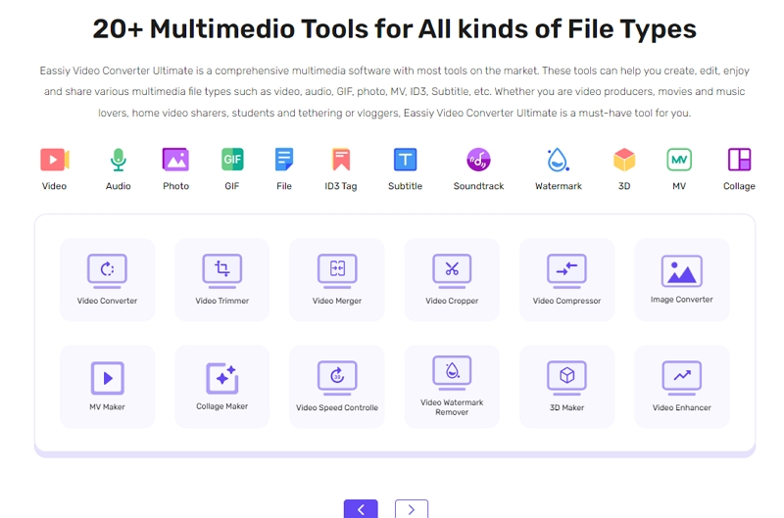The image size is (784, 518).
Task: Open the ID3 Tag category
Action: click(x=341, y=168)
